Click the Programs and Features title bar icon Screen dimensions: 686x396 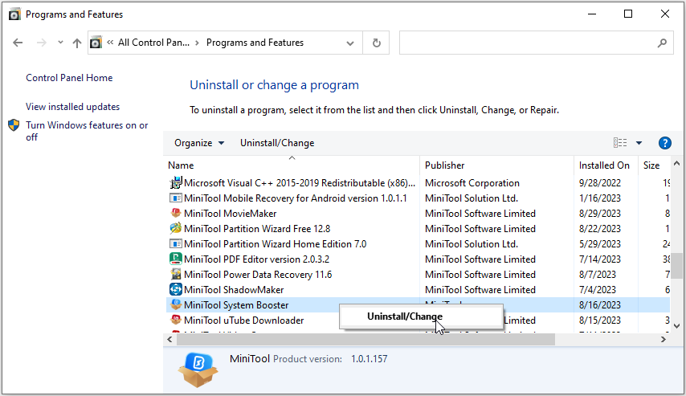pos(14,14)
